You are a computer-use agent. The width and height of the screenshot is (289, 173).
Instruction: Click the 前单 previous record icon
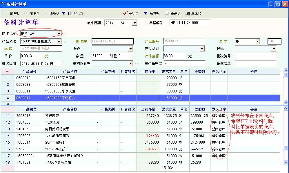point(7,13)
